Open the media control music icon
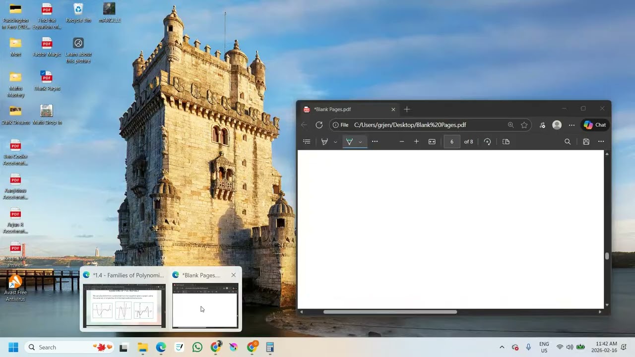The width and height of the screenshot is (635, 357). (x=542, y=125)
